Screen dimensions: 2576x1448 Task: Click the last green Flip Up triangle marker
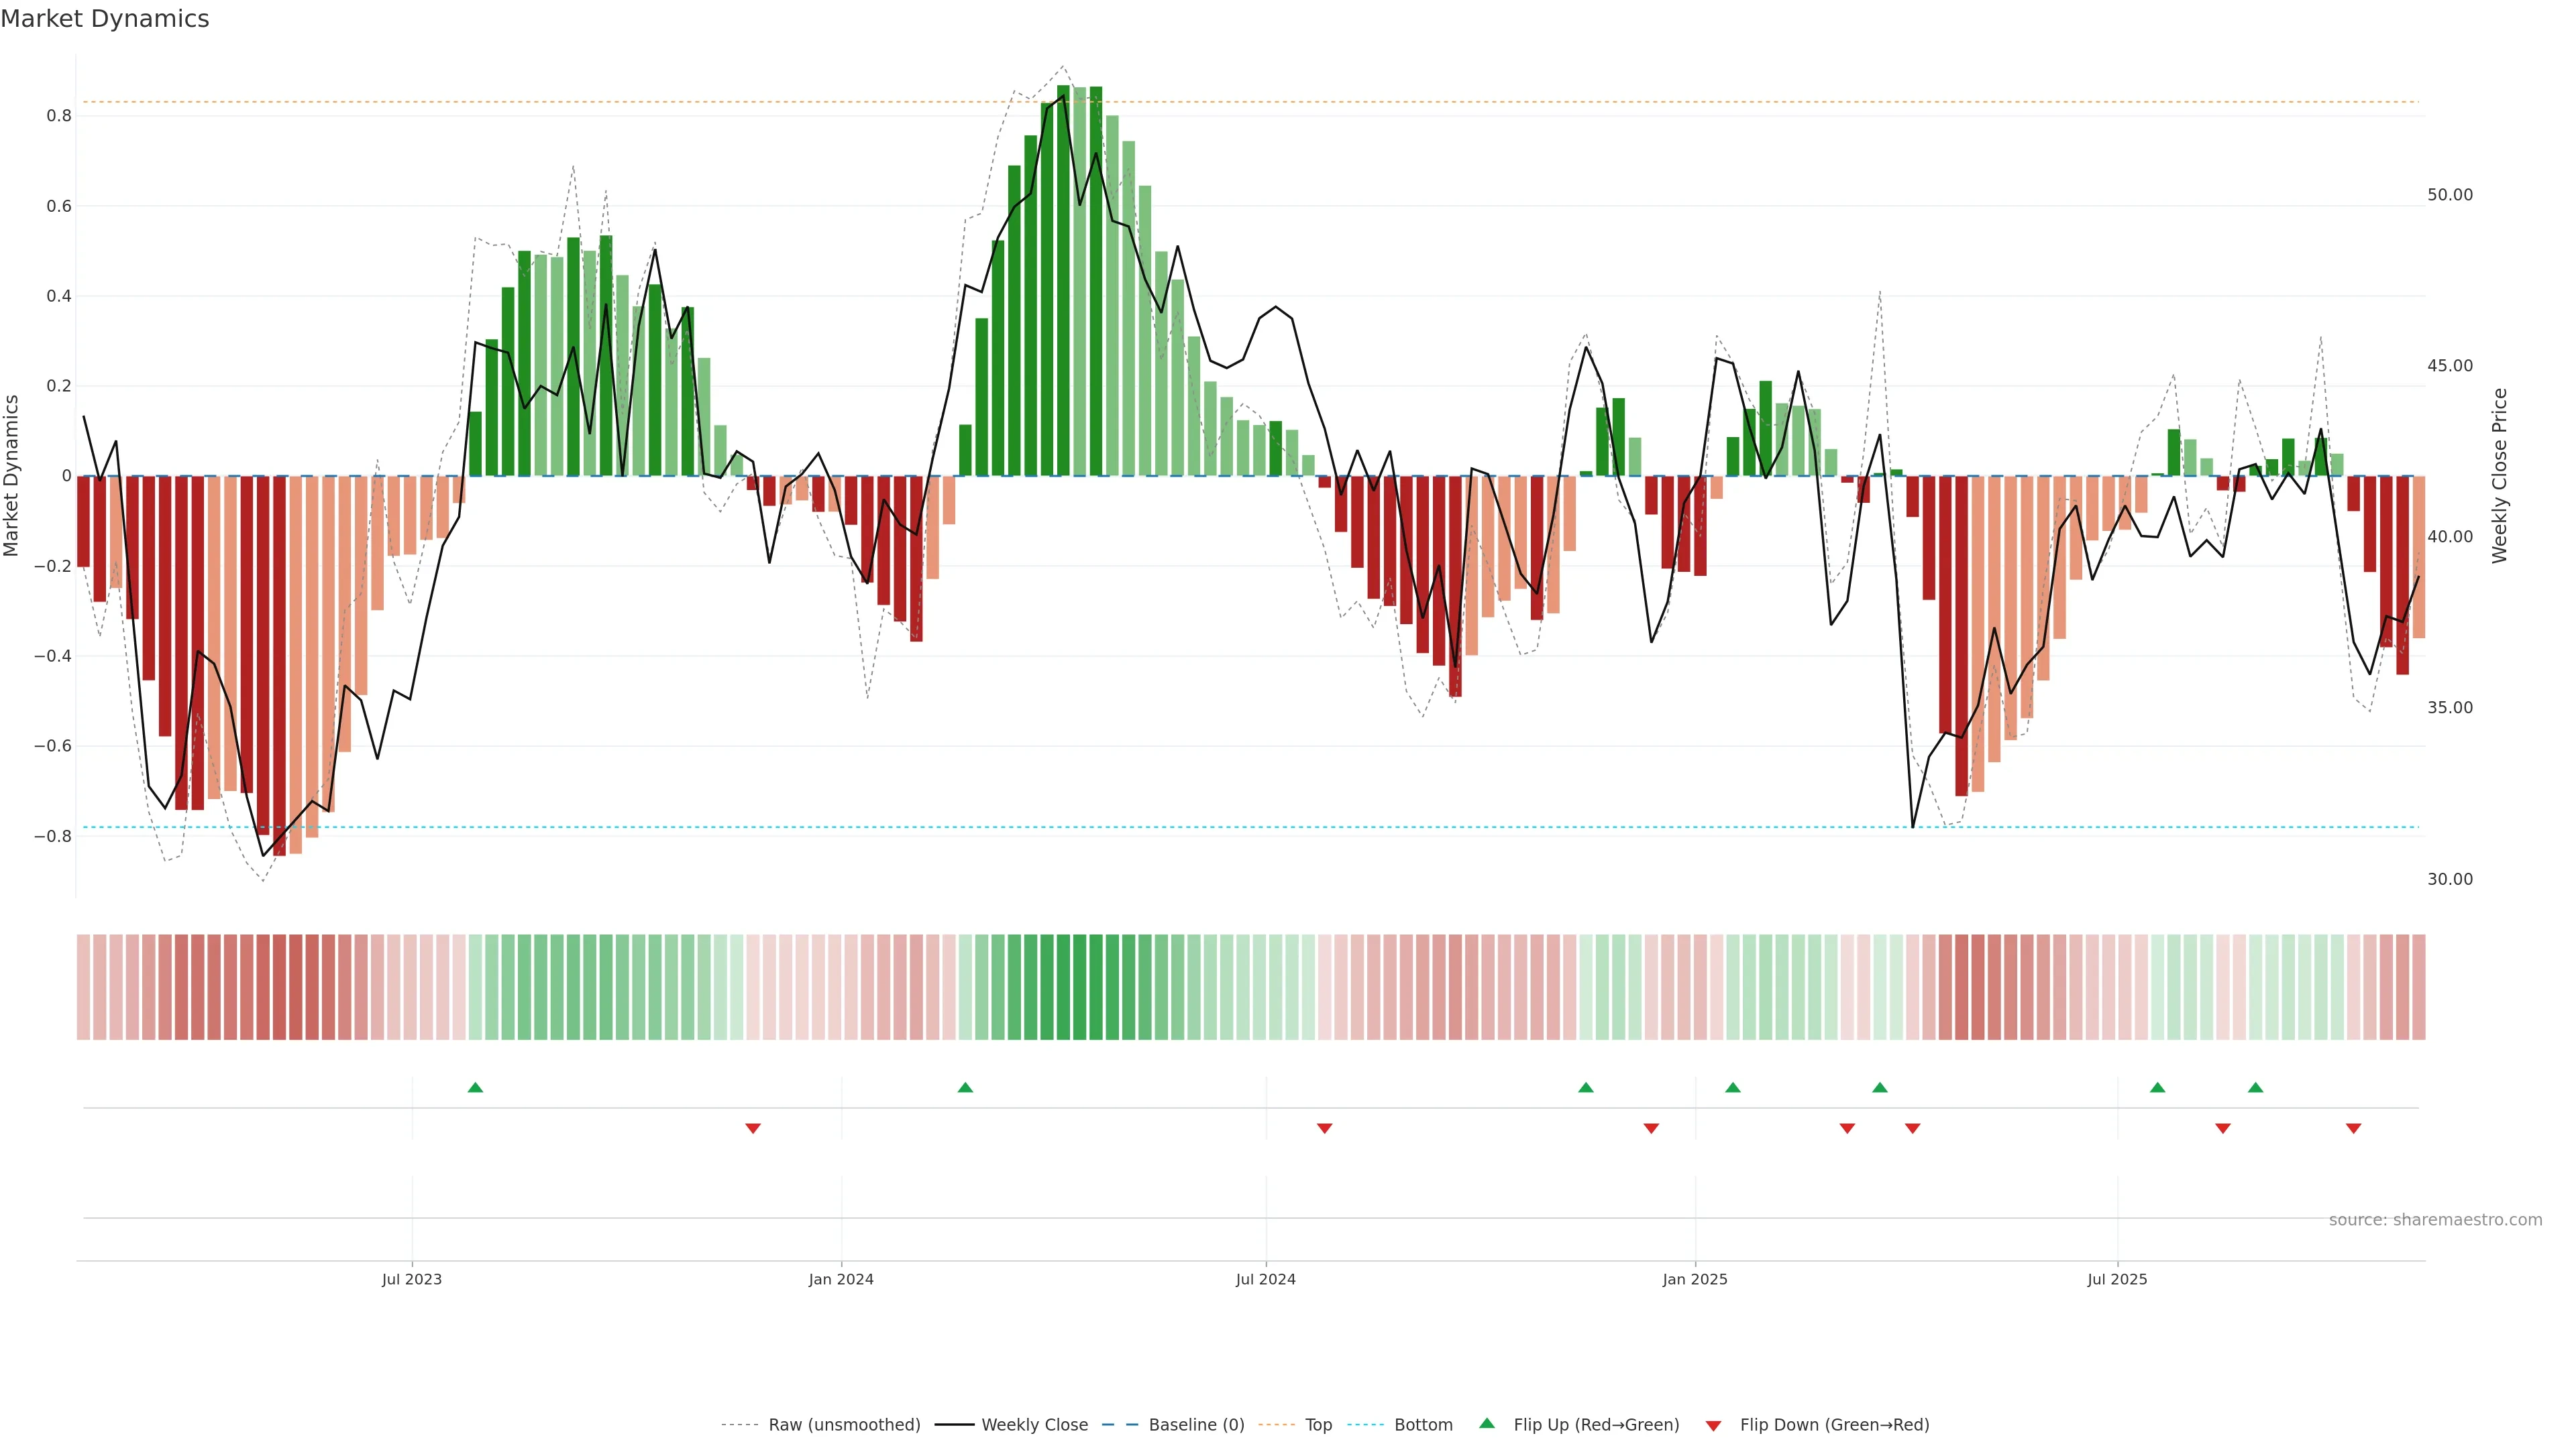2255,1087
